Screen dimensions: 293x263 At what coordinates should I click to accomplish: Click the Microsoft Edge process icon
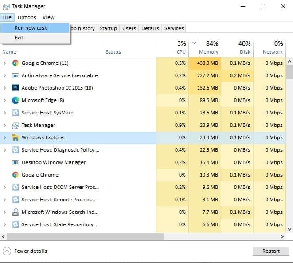tap(16, 100)
